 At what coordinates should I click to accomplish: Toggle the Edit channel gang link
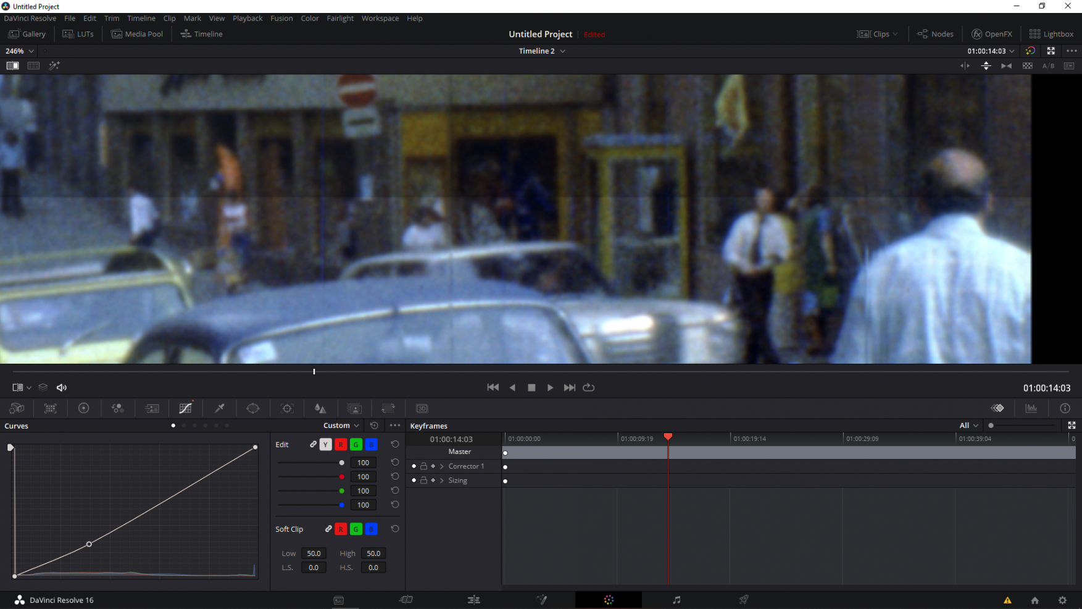tap(313, 444)
